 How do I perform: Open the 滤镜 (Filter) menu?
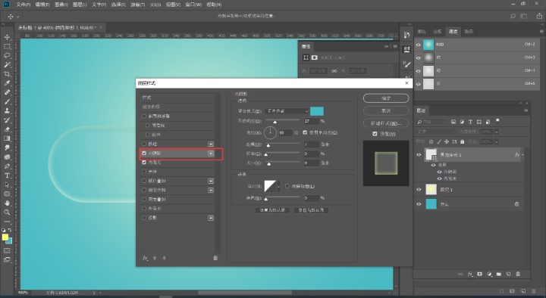(137, 5)
